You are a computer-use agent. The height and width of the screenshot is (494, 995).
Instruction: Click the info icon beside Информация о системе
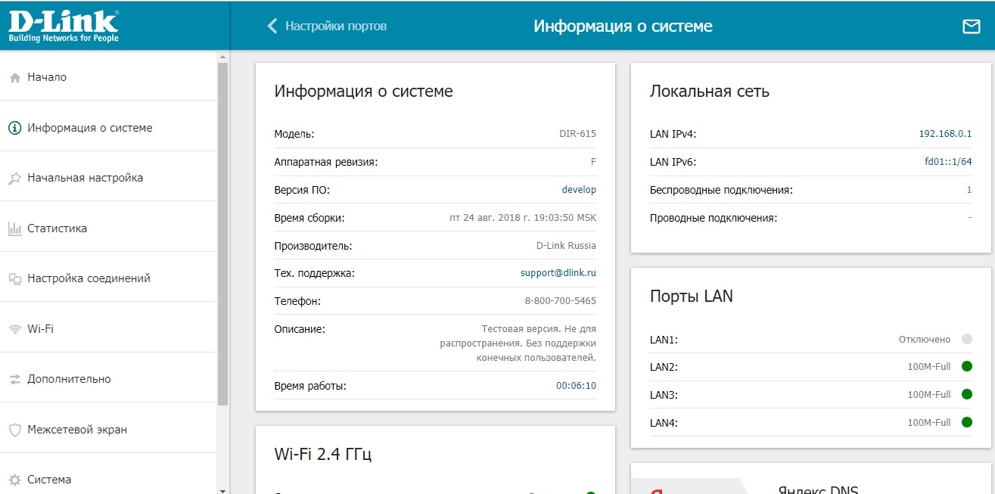pyautogui.click(x=14, y=128)
